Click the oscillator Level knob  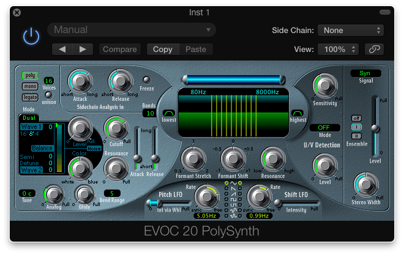point(80,128)
